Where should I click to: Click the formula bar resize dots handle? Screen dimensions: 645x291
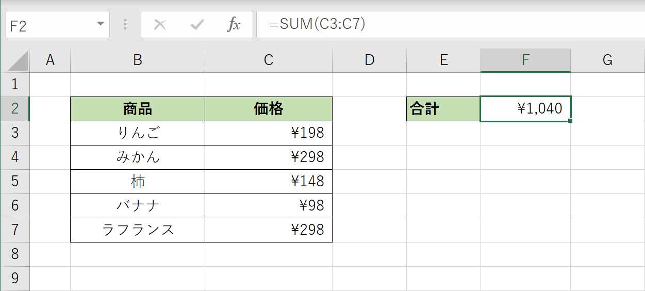pos(125,25)
